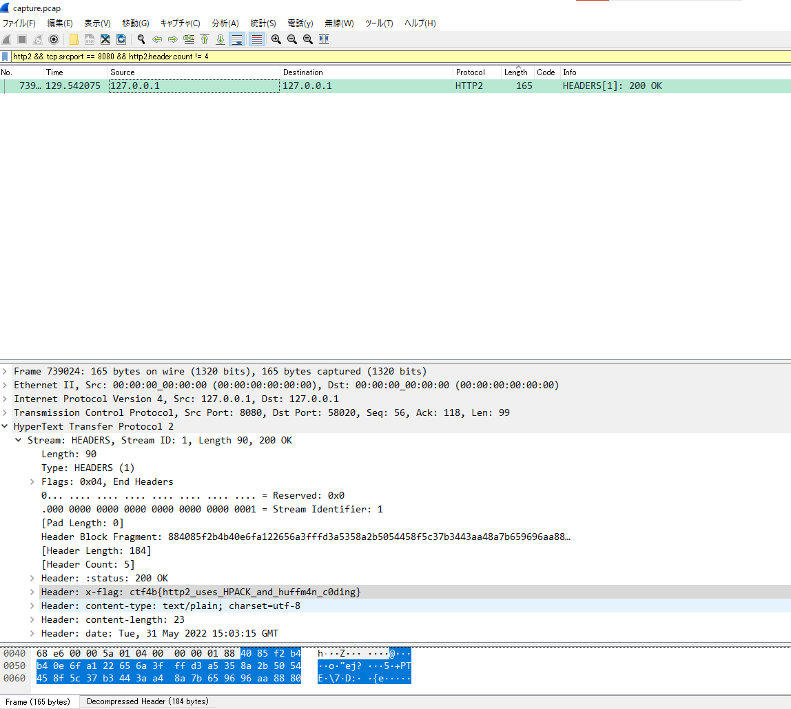Collapse the HyperText Transfer Protocol 2 section
This screenshot has height=709, width=791.
click(x=6, y=426)
